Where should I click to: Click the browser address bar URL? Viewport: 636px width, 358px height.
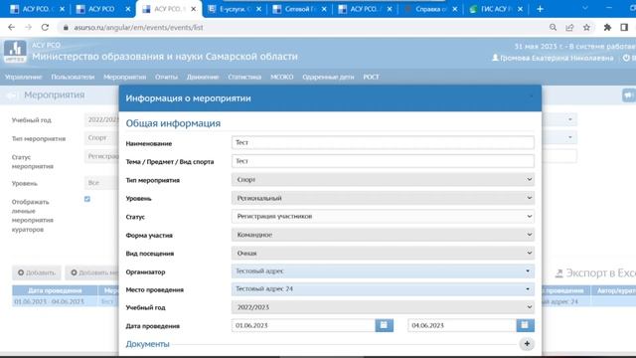[x=138, y=28]
